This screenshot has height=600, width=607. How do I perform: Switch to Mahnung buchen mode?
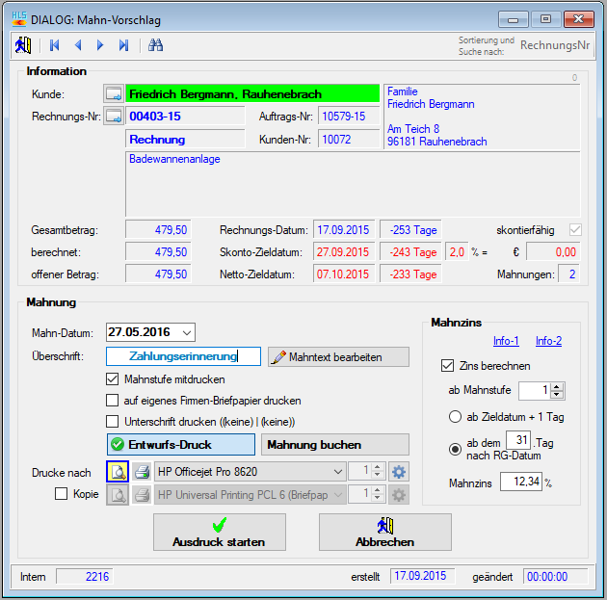coord(335,445)
